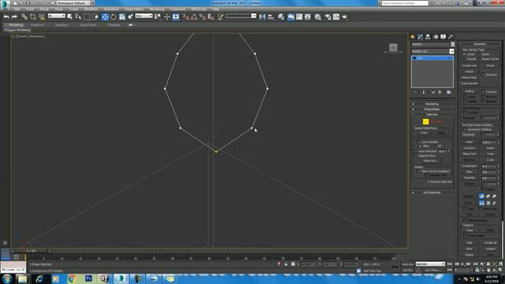The image size is (505, 284).
Task: Activate the Select and Link tool
Action: (24, 17)
